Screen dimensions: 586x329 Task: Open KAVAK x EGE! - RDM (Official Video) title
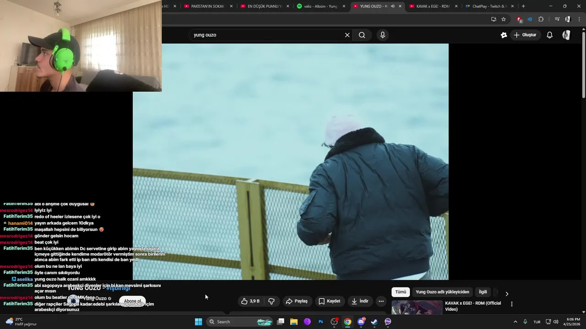click(473, 306)
